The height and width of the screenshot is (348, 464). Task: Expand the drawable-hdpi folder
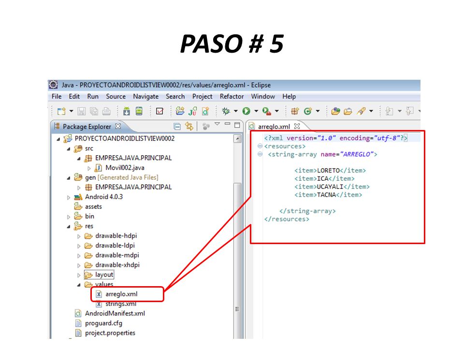tap(79, 236)
